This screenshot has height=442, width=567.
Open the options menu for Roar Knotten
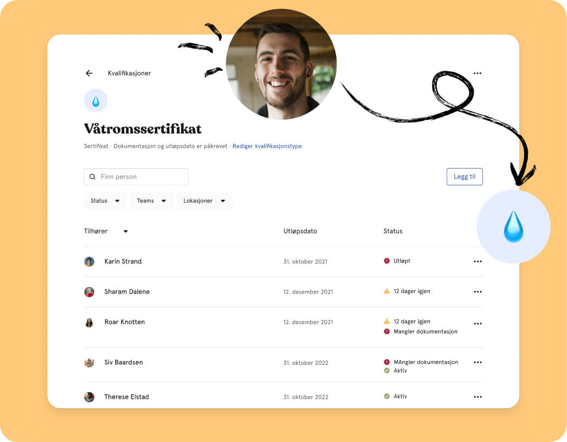pyautogui.click(x=478, y=324)
